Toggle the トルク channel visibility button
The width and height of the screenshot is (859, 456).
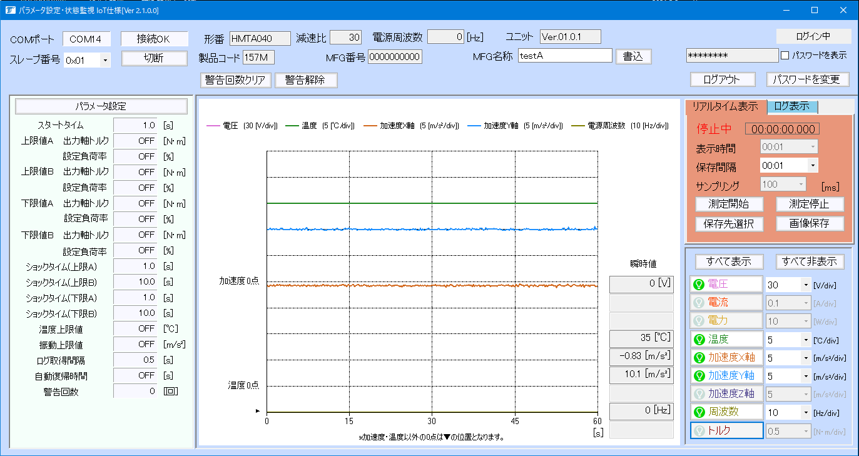click(x=726, y=430)
